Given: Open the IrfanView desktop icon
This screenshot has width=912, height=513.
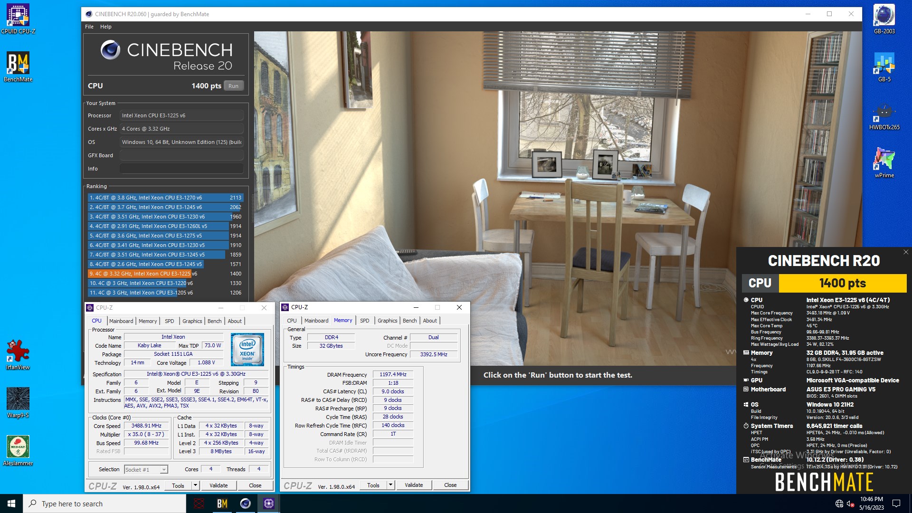Looking at the screenshot, I should [18, 355].
